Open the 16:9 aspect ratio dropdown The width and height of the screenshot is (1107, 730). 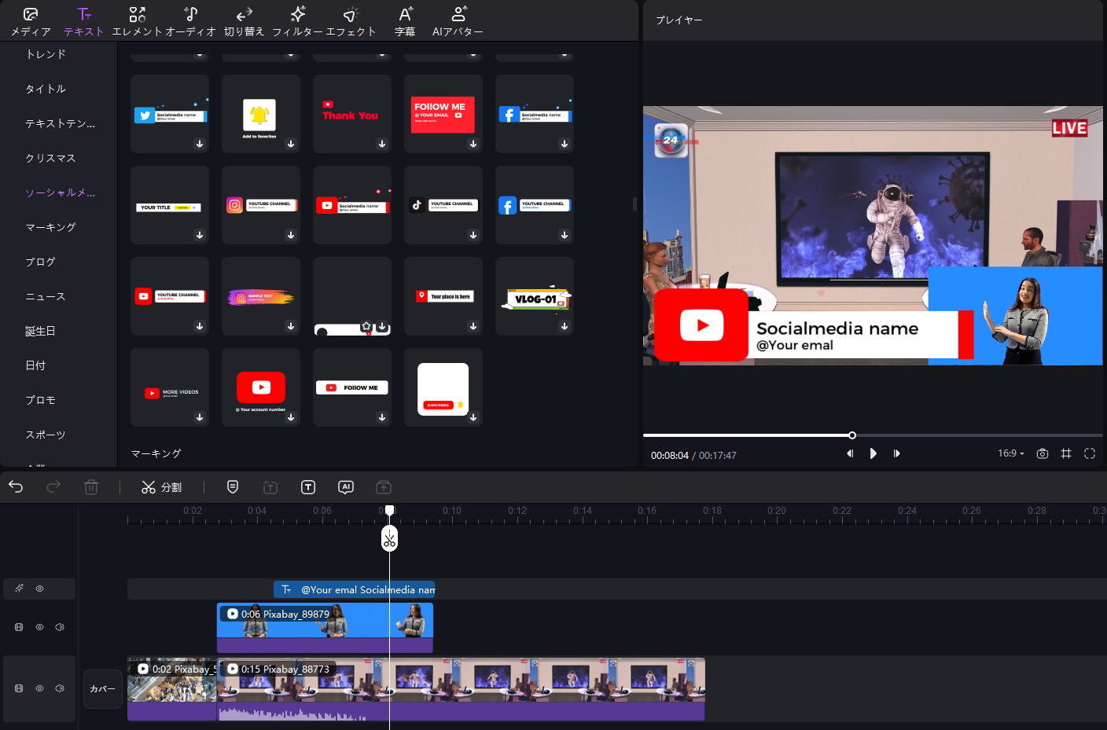pos(1011,453)
